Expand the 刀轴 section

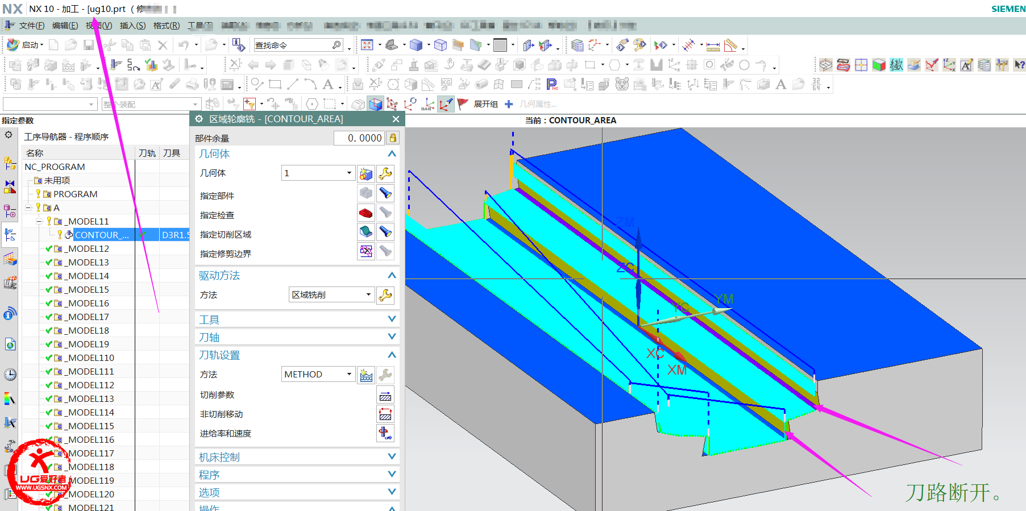tap(392, 337)
